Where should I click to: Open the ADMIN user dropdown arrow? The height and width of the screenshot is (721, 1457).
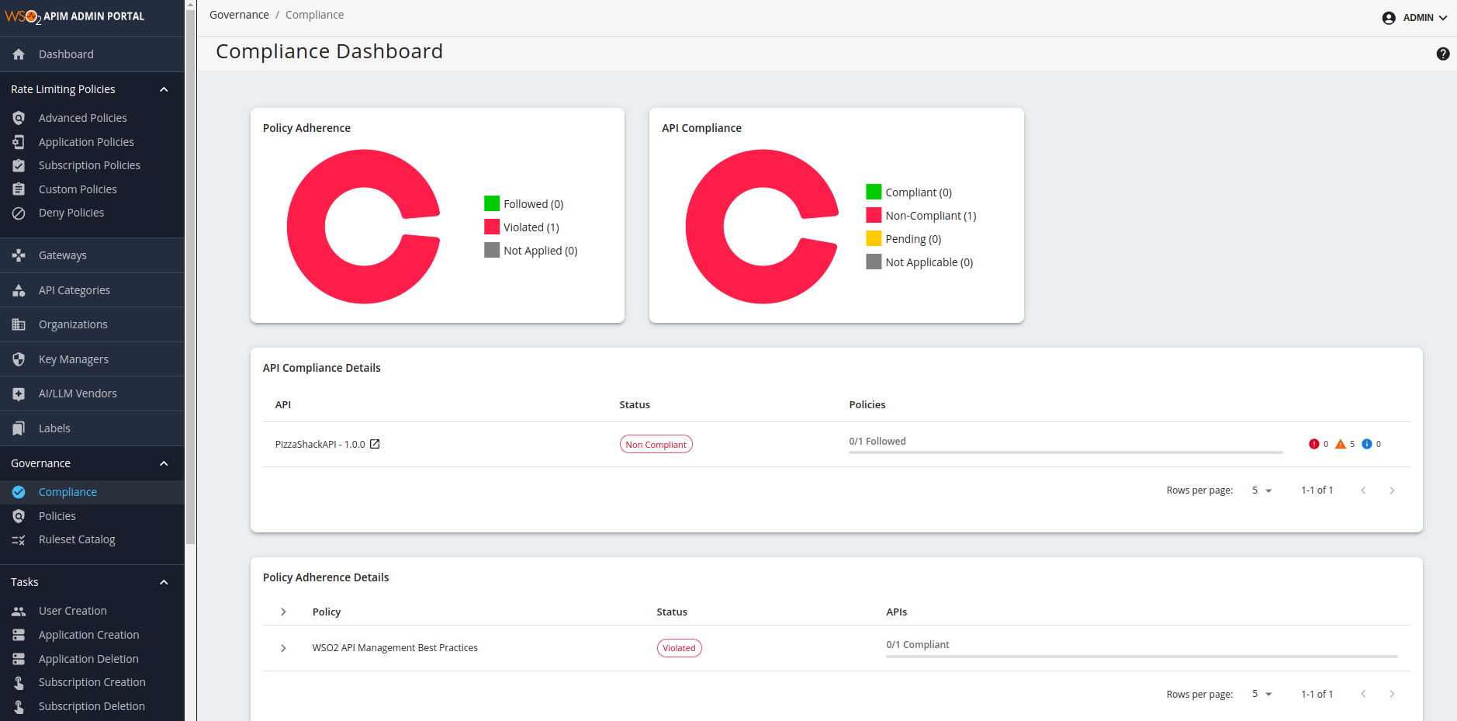pyautogui.click(x=1442, y=18)
